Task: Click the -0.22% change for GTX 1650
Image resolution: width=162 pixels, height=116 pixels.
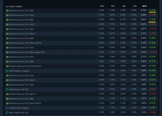Action: pos(152,15)
